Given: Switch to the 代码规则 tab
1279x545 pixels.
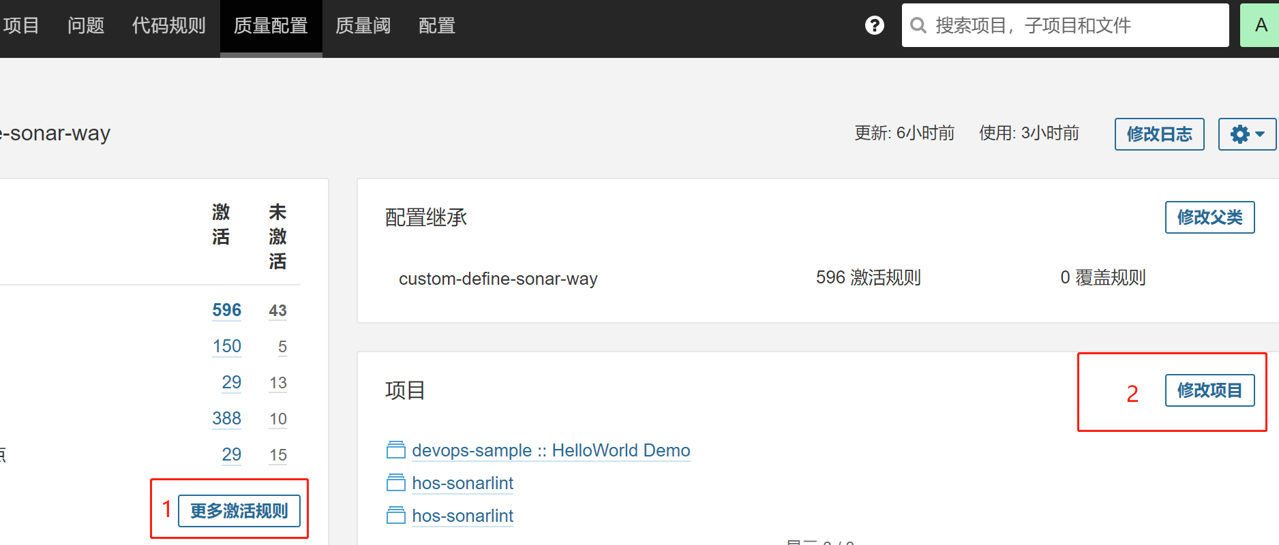Looking at the screenshot, I should point(168,26).
